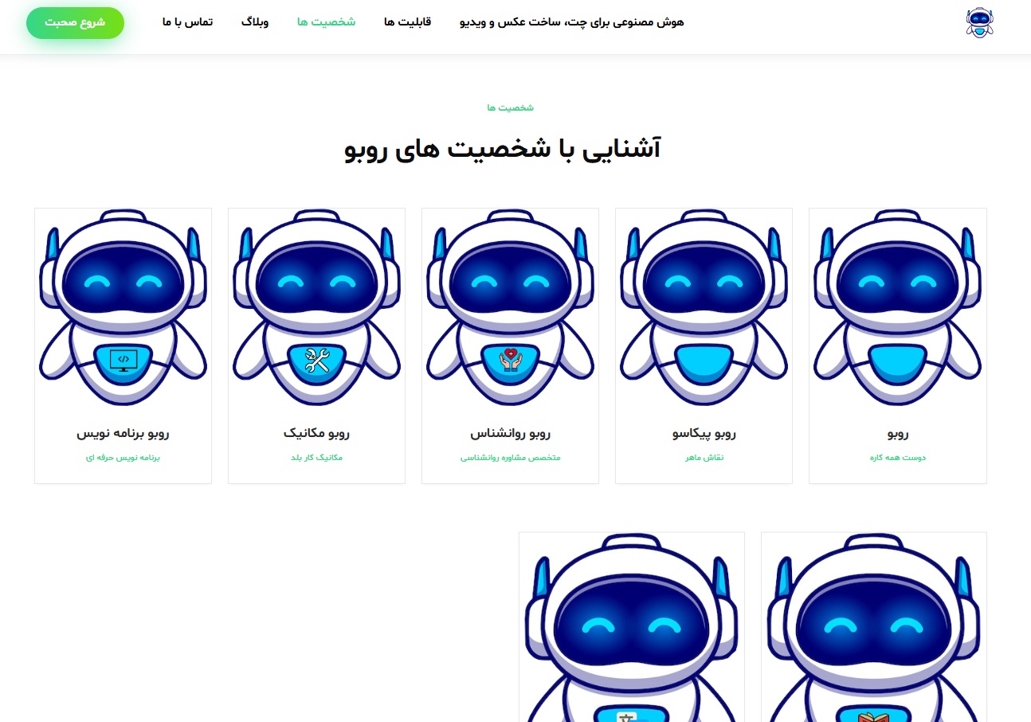This screenshot has width=1031, height=722.
Task: Click the robot logo in the header
Action: [979, 22]
